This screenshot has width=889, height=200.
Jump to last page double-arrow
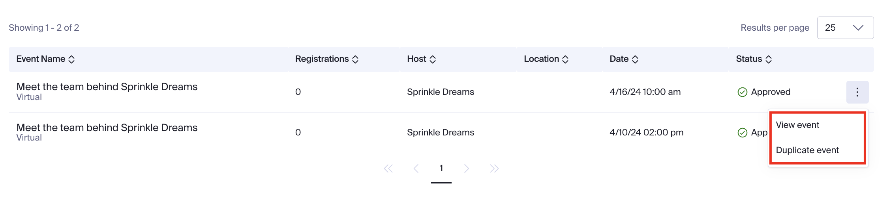[x=494, y=169]
